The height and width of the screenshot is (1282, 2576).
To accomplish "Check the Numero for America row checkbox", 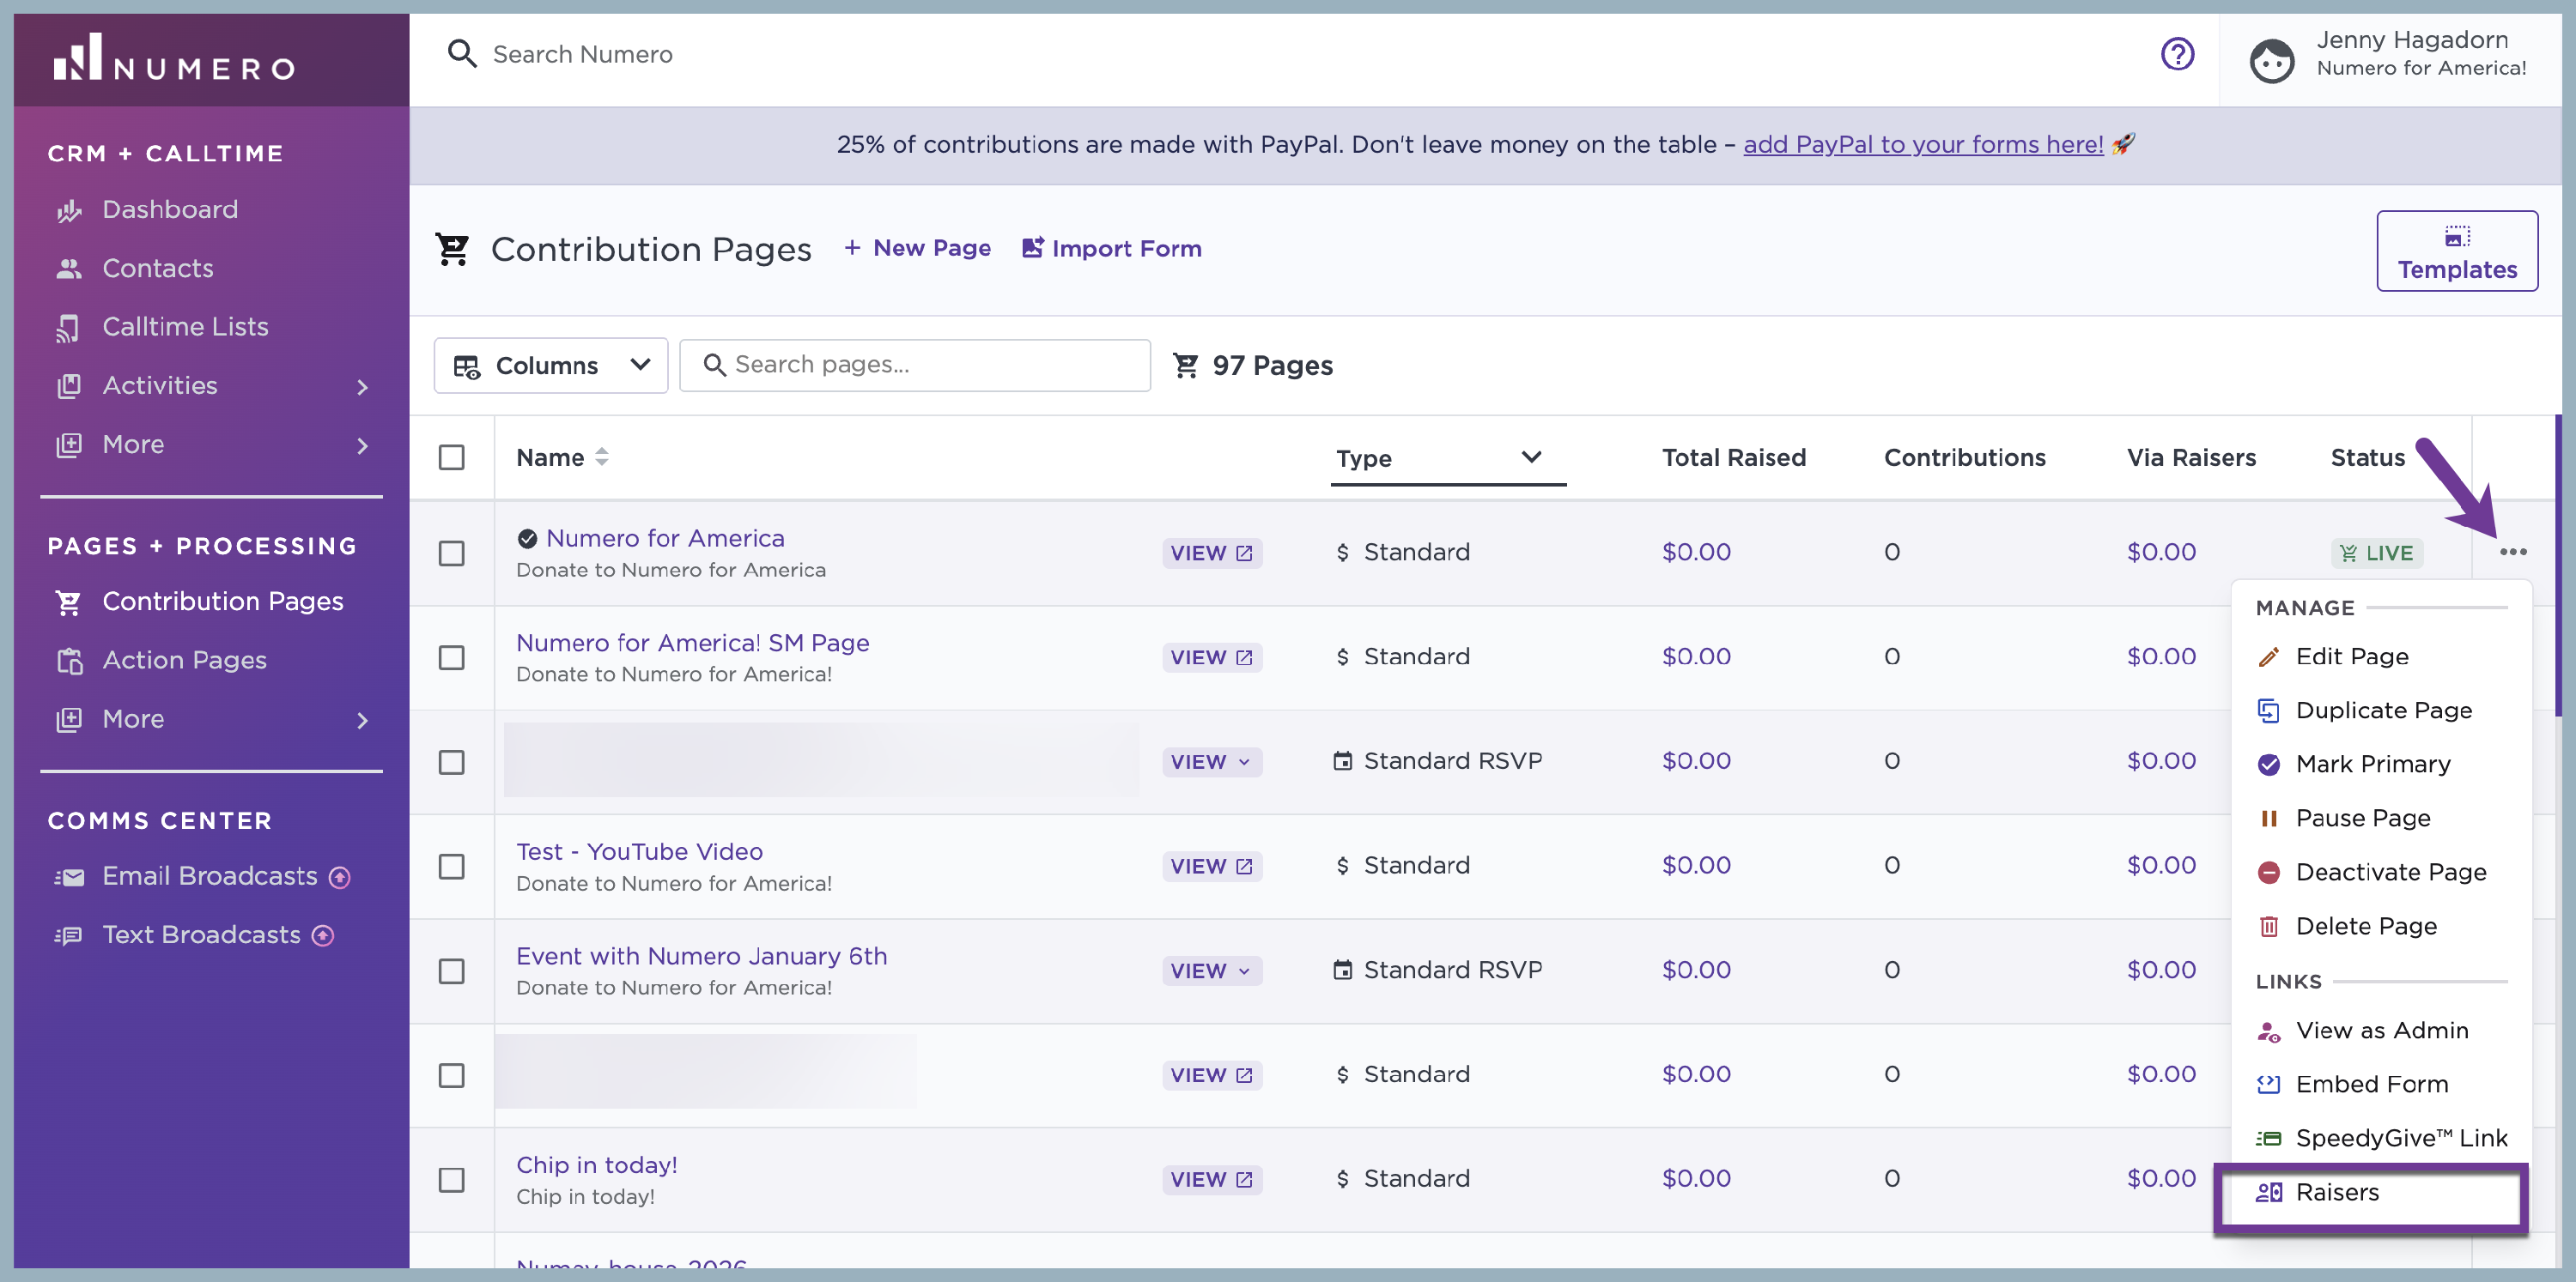I will pyautogui.click(x=452, y=553).
